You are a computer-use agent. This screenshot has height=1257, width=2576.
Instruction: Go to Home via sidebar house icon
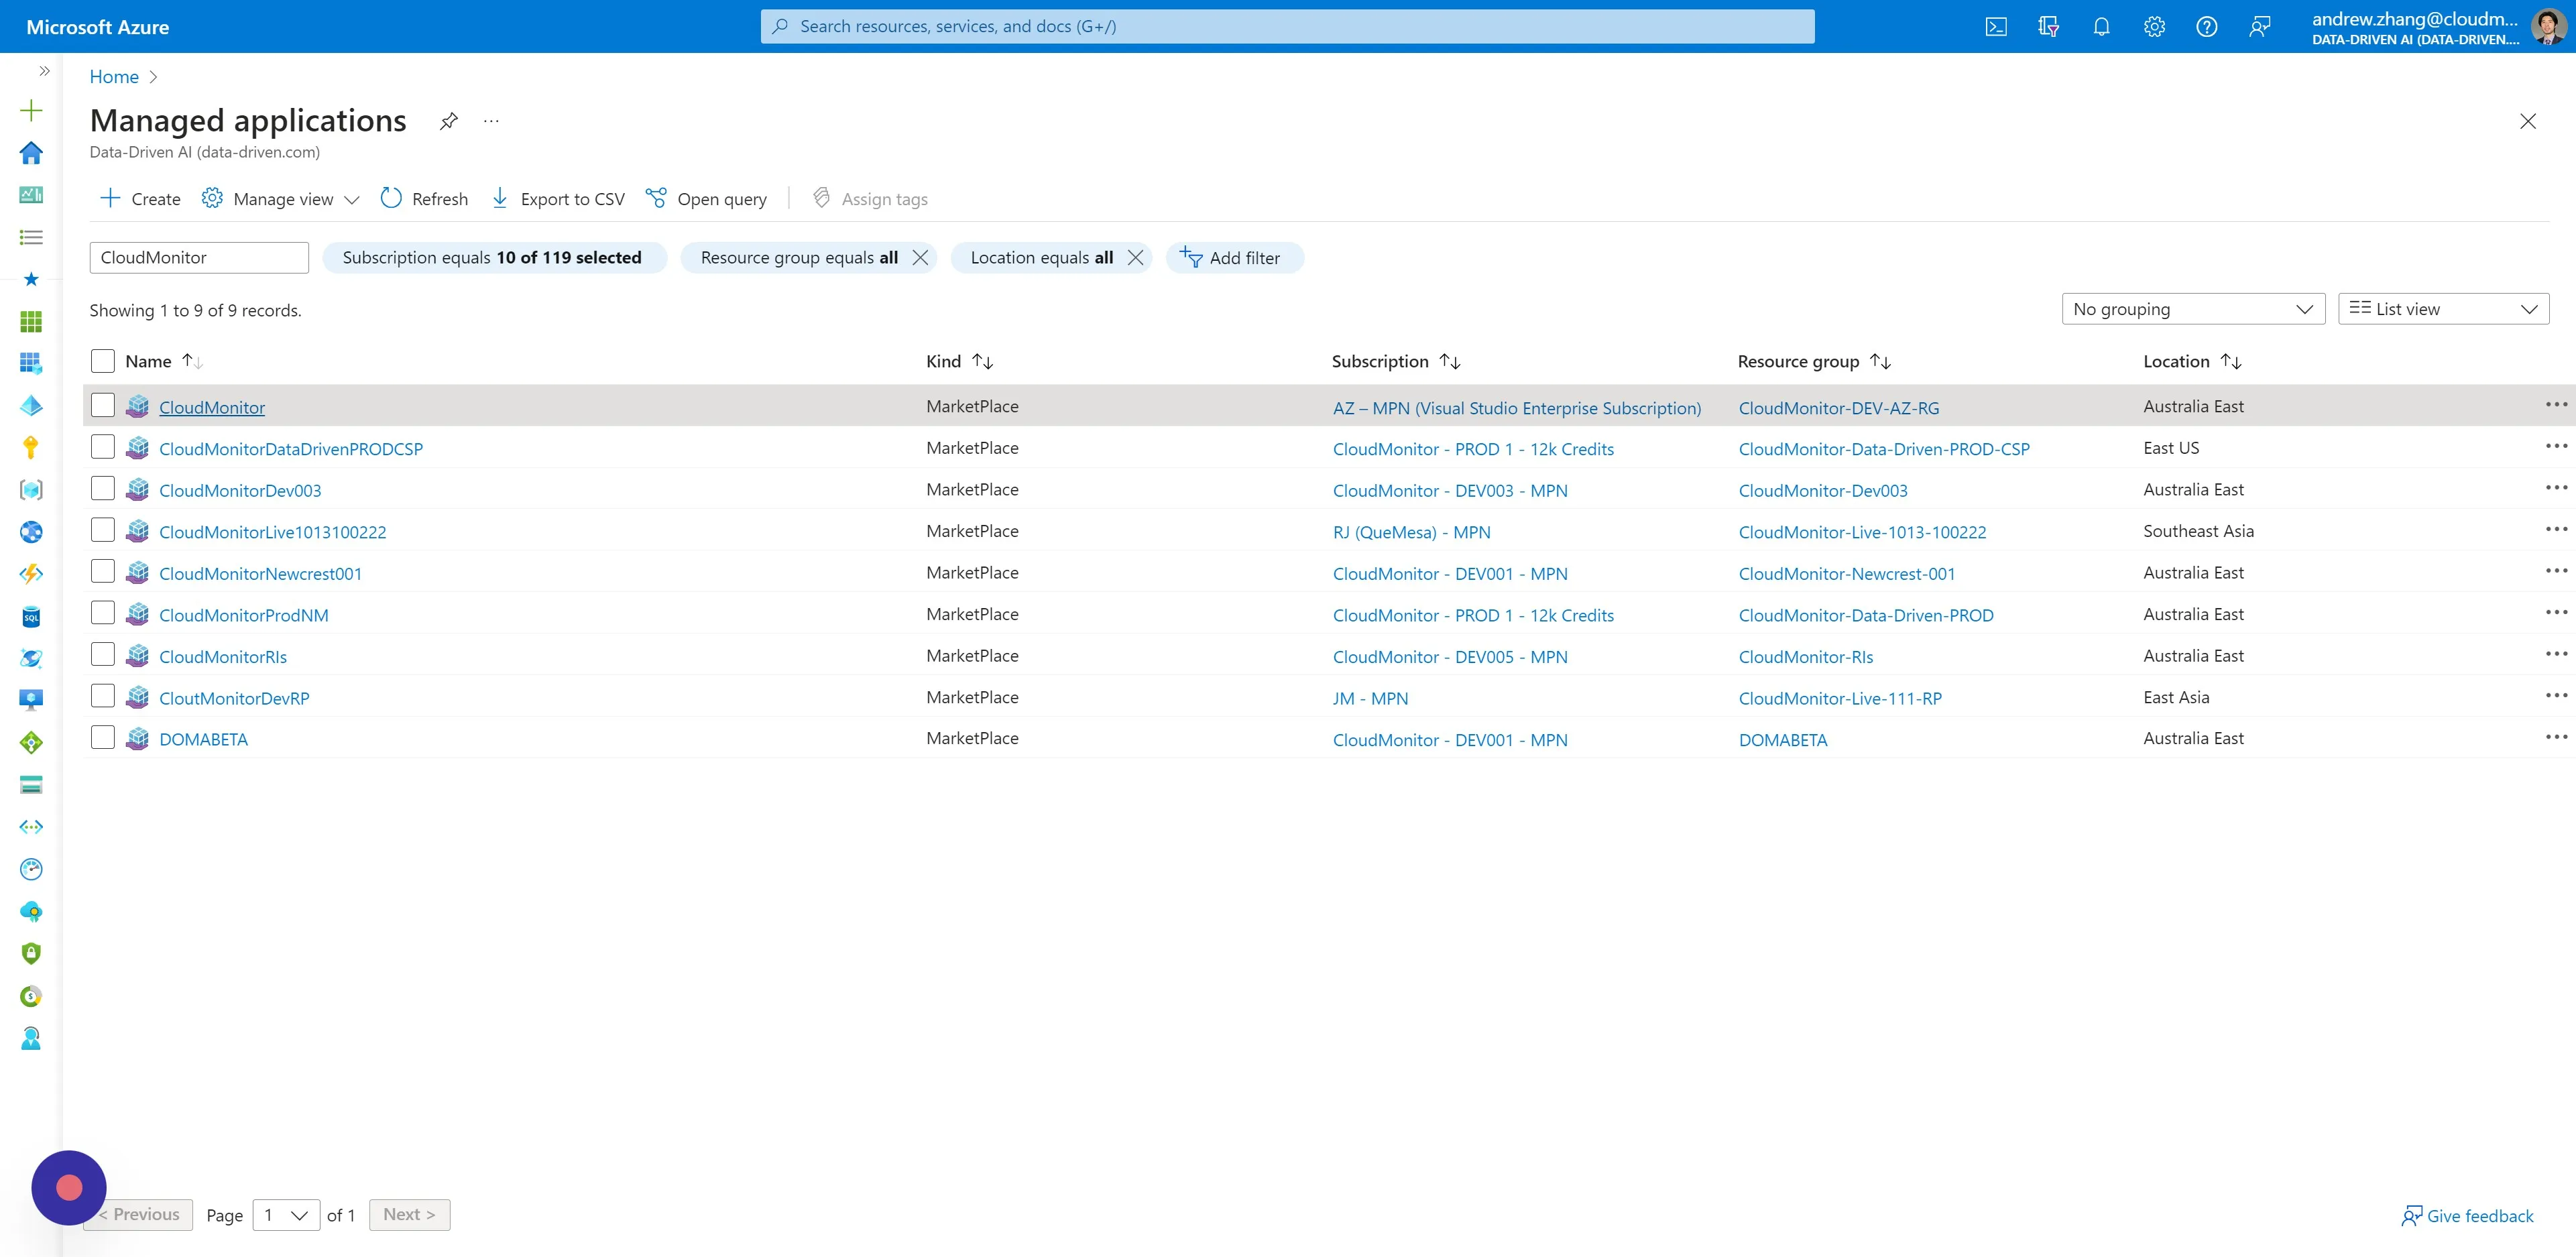click(31, 152)
